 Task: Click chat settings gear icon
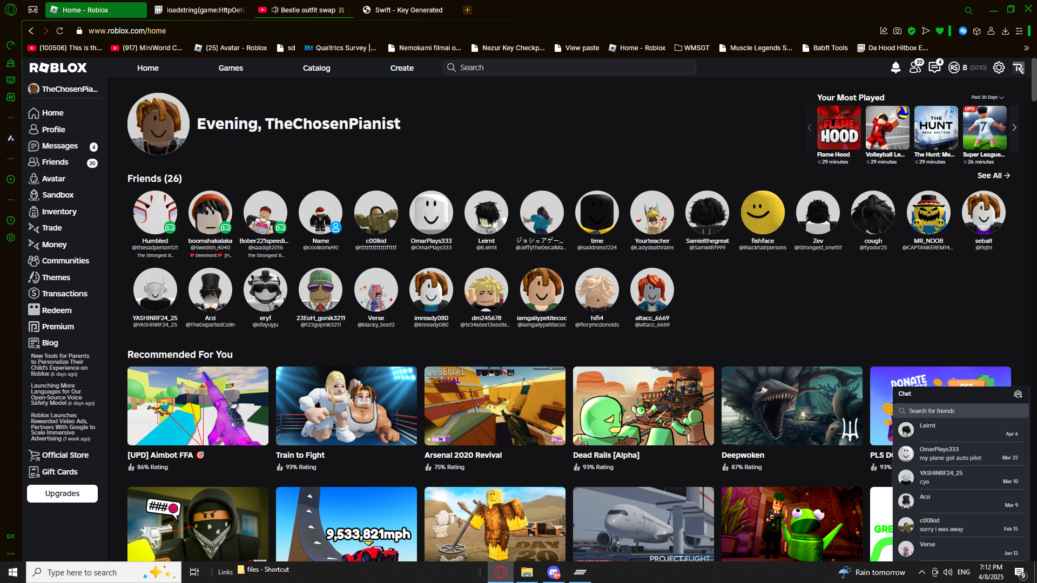[x=1018, y=394]
